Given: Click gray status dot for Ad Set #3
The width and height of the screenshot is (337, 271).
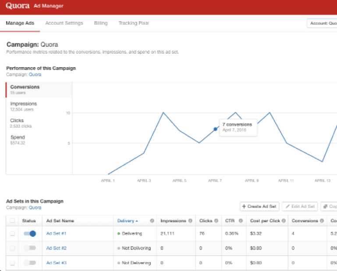Looking at the screenshot, I should [119, 263].
